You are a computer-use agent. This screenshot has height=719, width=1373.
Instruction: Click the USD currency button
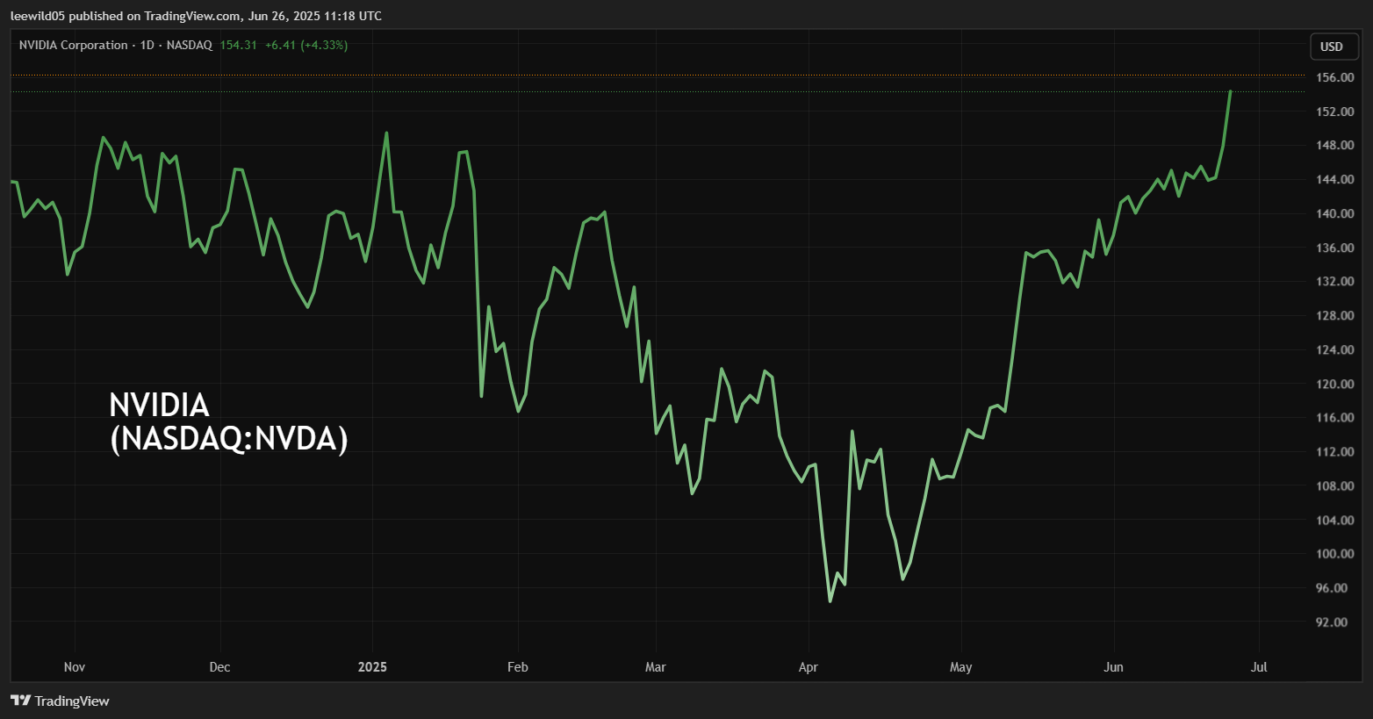tap(1333, 47)
